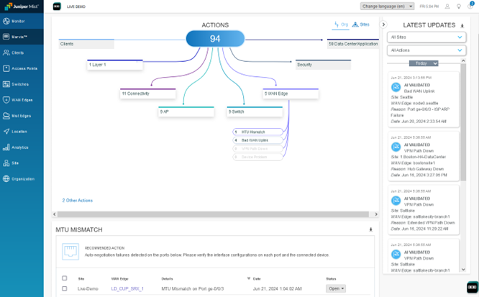Open the Analytics sidebar item

pos(19,147)
